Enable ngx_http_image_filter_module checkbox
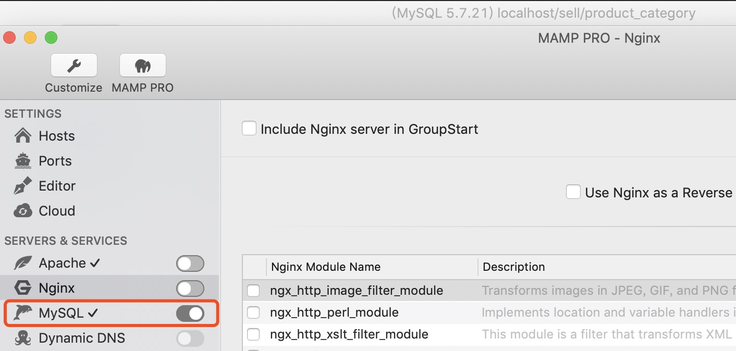Screen dimensions: 736x351 click(253, 291)
